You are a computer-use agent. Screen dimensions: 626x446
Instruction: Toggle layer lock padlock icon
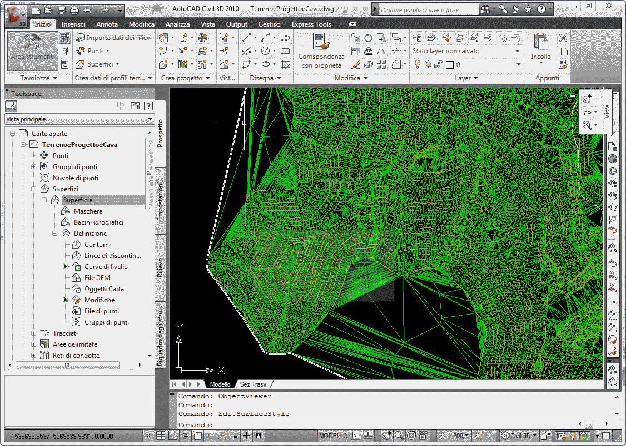(x=438, y=64)
